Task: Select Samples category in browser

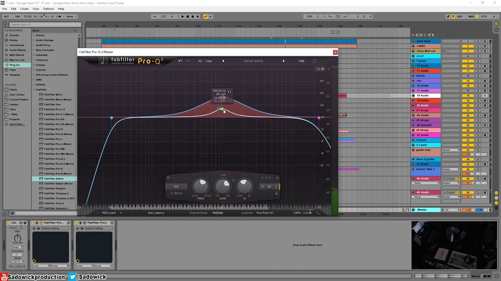Action: 14,75
